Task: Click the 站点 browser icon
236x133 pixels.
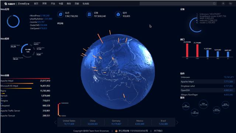Action: pos(60,14)
